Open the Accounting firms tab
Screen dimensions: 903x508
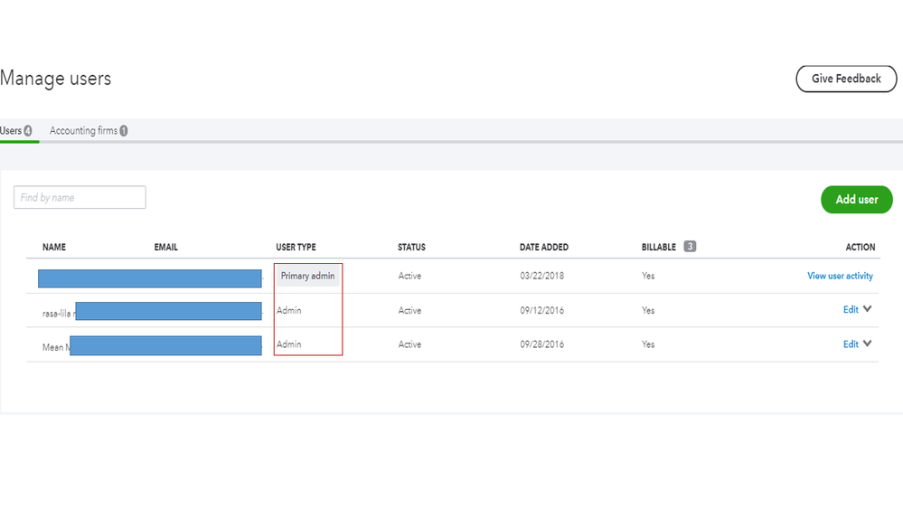[x=88, y=131]
